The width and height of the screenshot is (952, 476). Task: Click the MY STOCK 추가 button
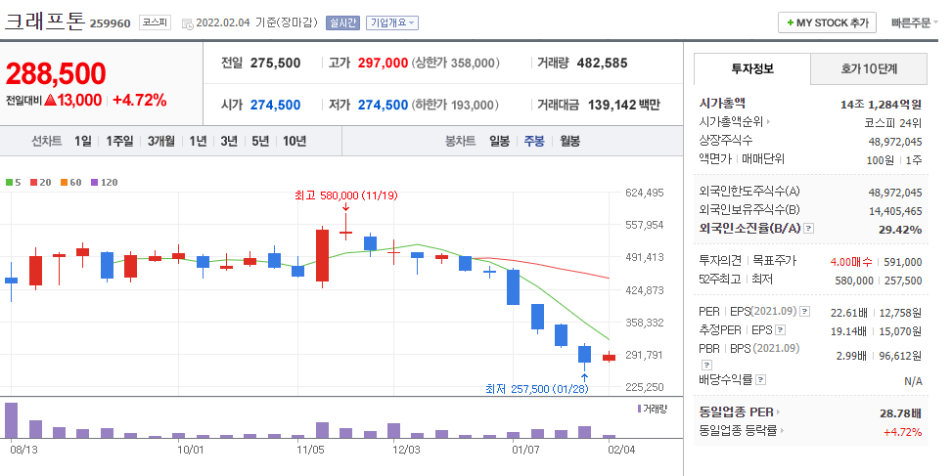(827, 23)
